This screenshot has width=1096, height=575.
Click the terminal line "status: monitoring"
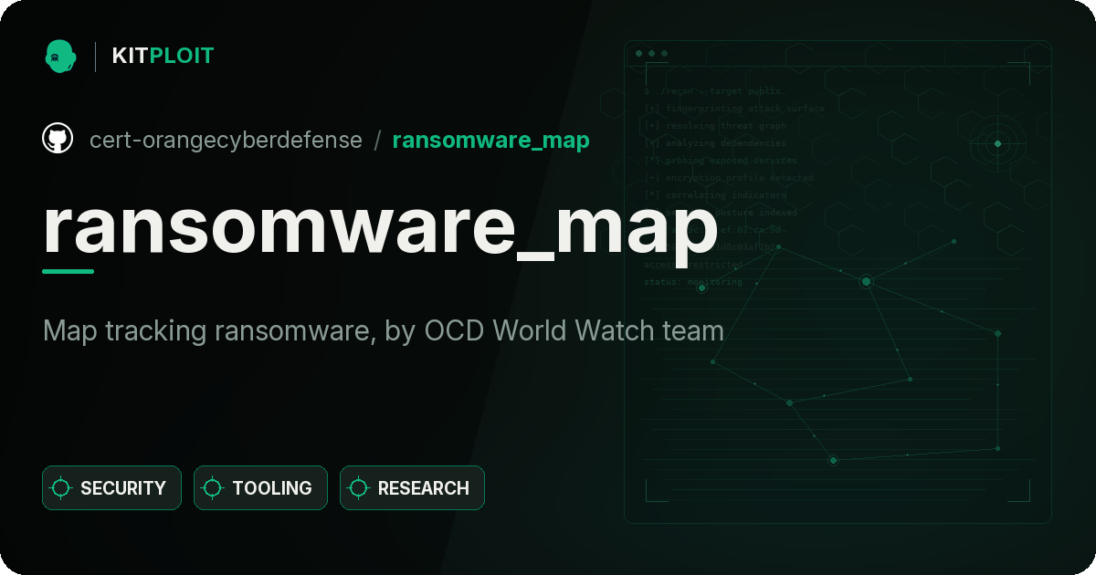tap(693, 282)
